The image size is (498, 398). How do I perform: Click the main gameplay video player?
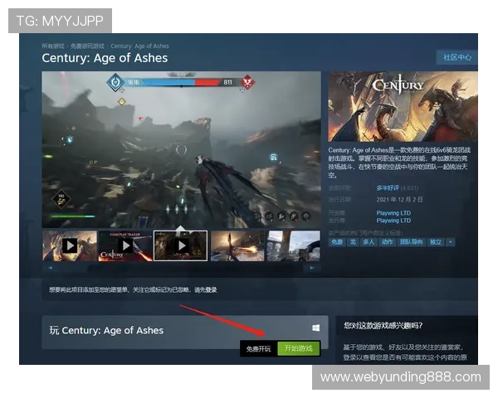point(181,149)
